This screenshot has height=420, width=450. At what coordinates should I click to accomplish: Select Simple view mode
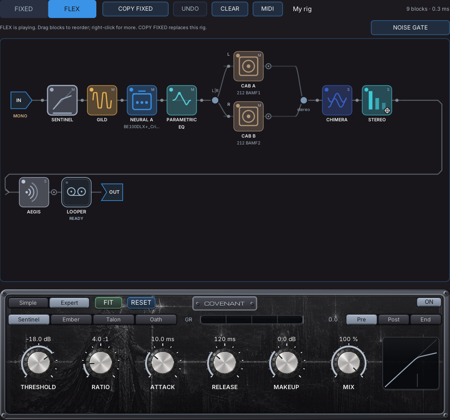tap(28, 303)
